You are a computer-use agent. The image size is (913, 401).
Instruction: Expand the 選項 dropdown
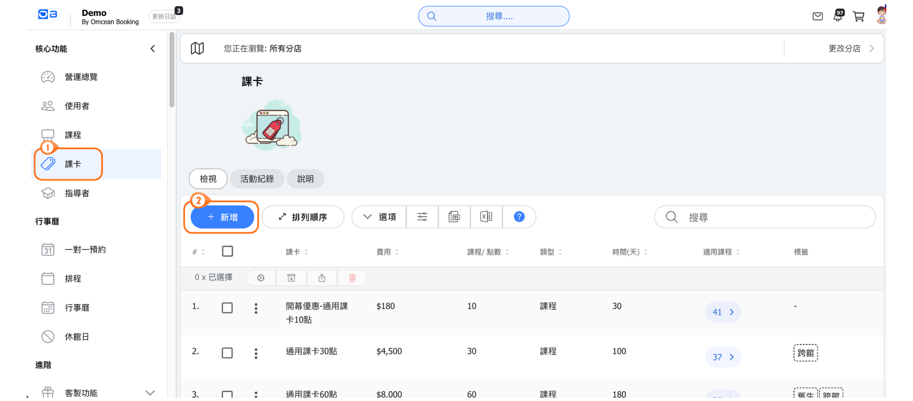click(x=379, y=217)
